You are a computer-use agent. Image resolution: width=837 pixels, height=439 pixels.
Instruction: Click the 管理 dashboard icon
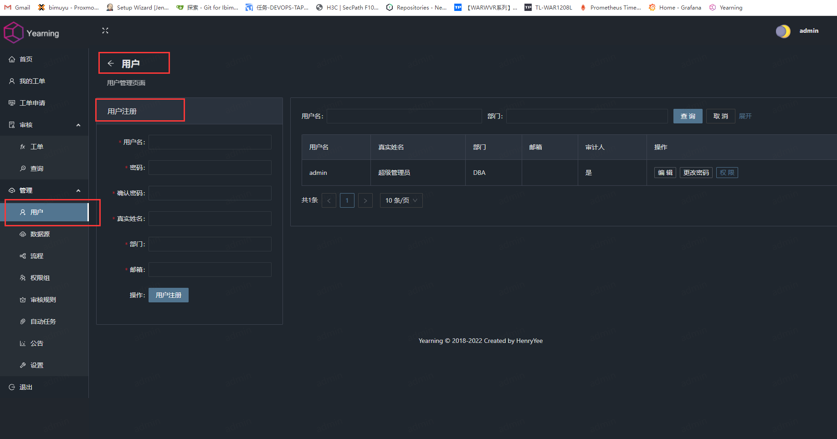tap(12, 190)
